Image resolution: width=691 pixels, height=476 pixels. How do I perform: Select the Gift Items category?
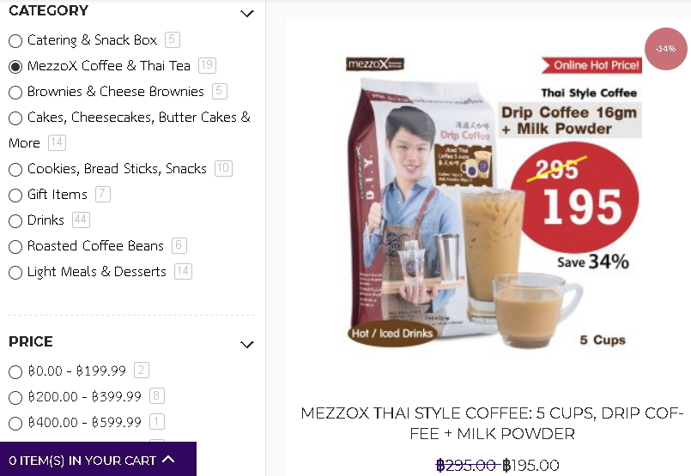(15, 195)
